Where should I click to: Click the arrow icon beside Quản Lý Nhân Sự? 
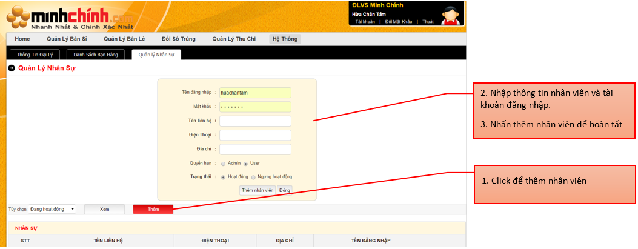click(x=12, y=68)
